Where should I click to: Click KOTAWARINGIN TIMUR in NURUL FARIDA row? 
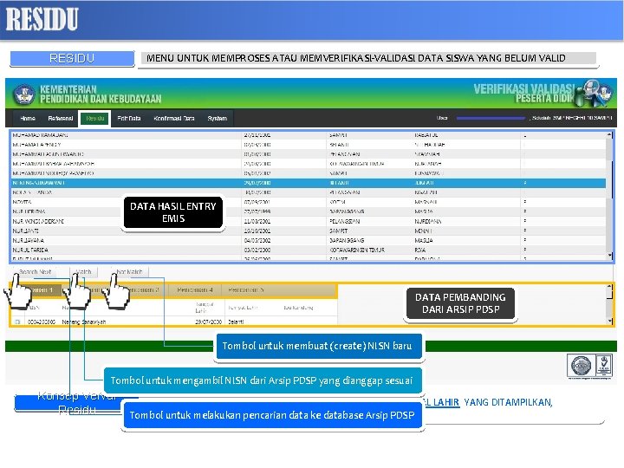pos(357,250)
